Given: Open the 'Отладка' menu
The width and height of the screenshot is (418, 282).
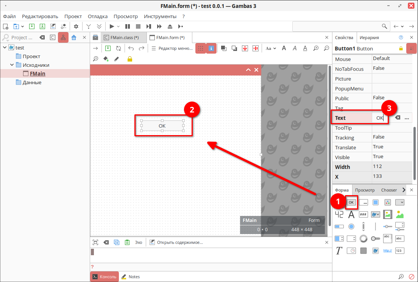Looking at the screenshot, I should pyautogui.click(x=97, y=16).
